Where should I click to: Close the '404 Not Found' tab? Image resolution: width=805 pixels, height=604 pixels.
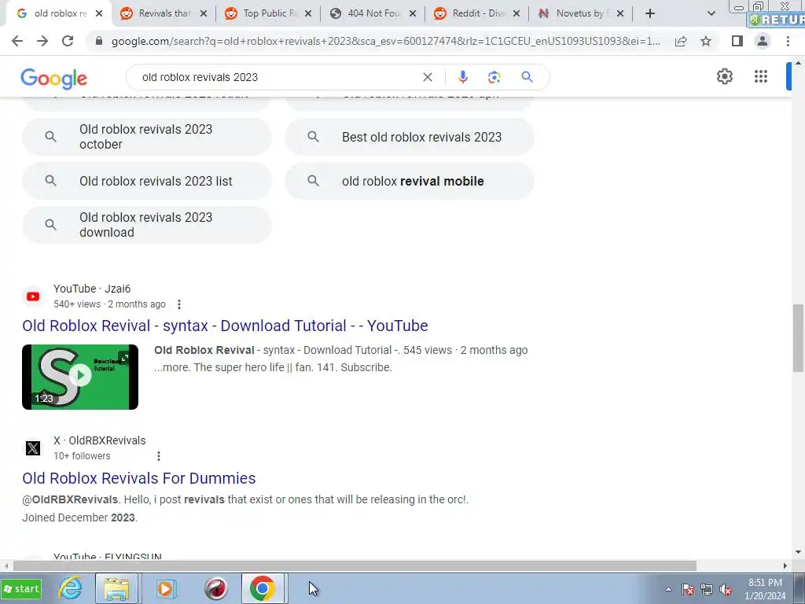tap(412, 14)
